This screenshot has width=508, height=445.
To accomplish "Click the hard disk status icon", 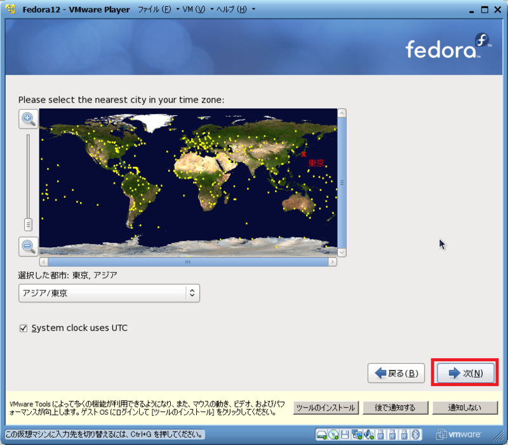I will coord(321,434).
